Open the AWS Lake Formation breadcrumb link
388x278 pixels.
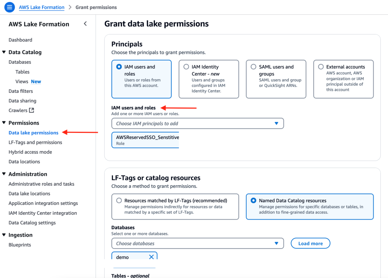click(x=41, y=7)
